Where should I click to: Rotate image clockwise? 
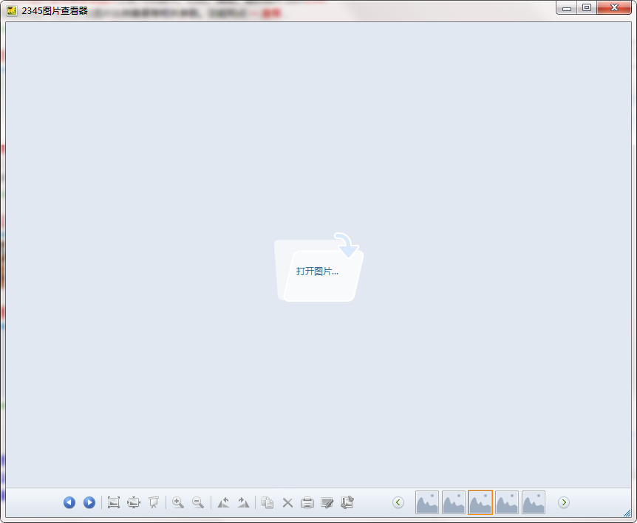pyautogui.click(x=243, y=502)
